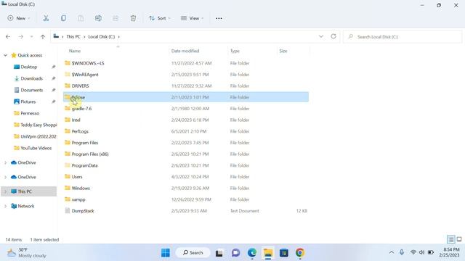Select Desktop in Quick access

pyautogui.click(x=29, y=67)
